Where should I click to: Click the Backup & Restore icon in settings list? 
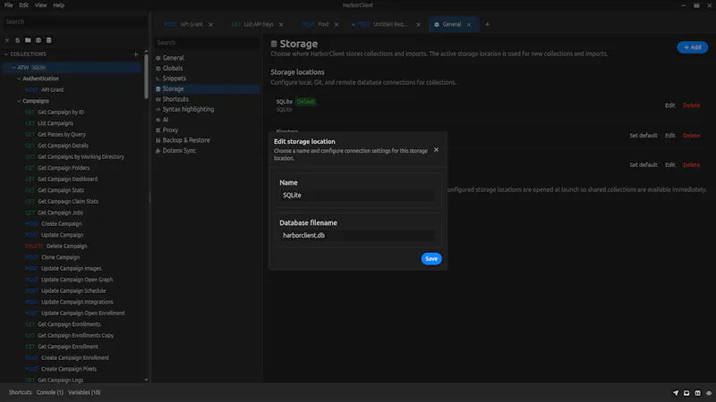coord(158,140)
